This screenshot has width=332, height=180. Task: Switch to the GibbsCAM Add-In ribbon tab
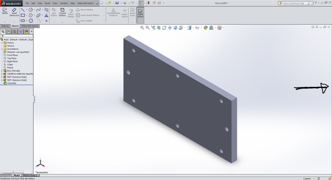click(30, 26)
